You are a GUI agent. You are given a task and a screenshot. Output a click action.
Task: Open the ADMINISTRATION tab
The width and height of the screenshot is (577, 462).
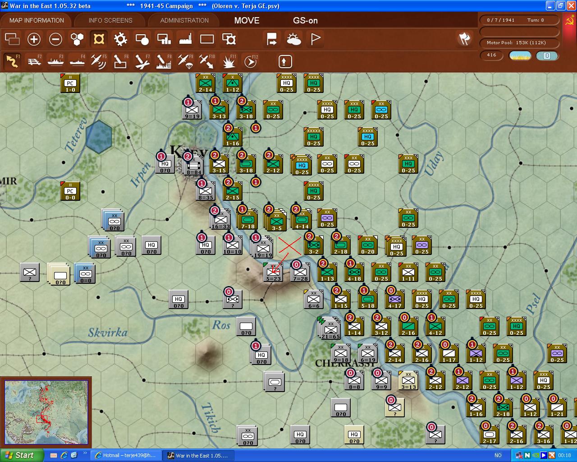184,20
